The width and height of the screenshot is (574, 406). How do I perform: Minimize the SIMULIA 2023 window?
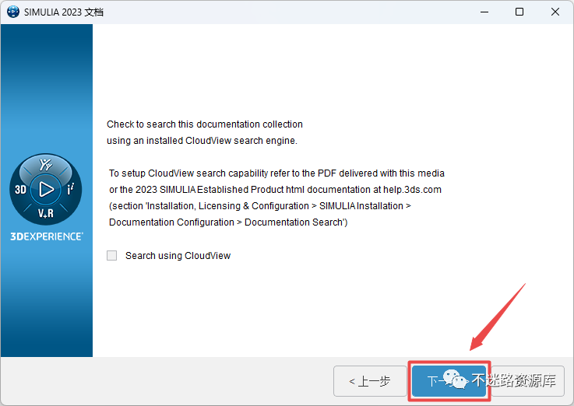484,12
